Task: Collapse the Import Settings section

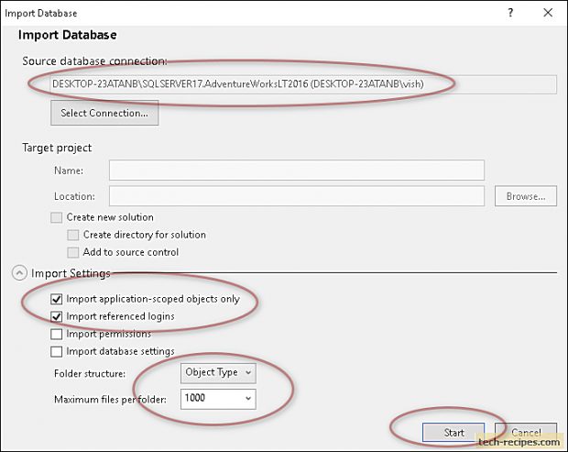Action: point(19,272)
